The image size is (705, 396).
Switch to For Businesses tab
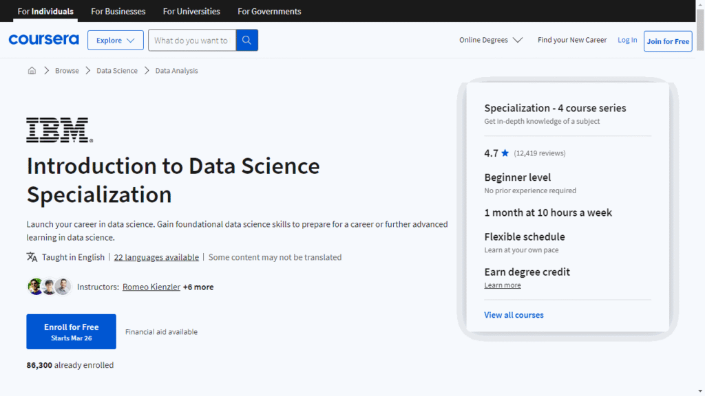coord(118,11)
